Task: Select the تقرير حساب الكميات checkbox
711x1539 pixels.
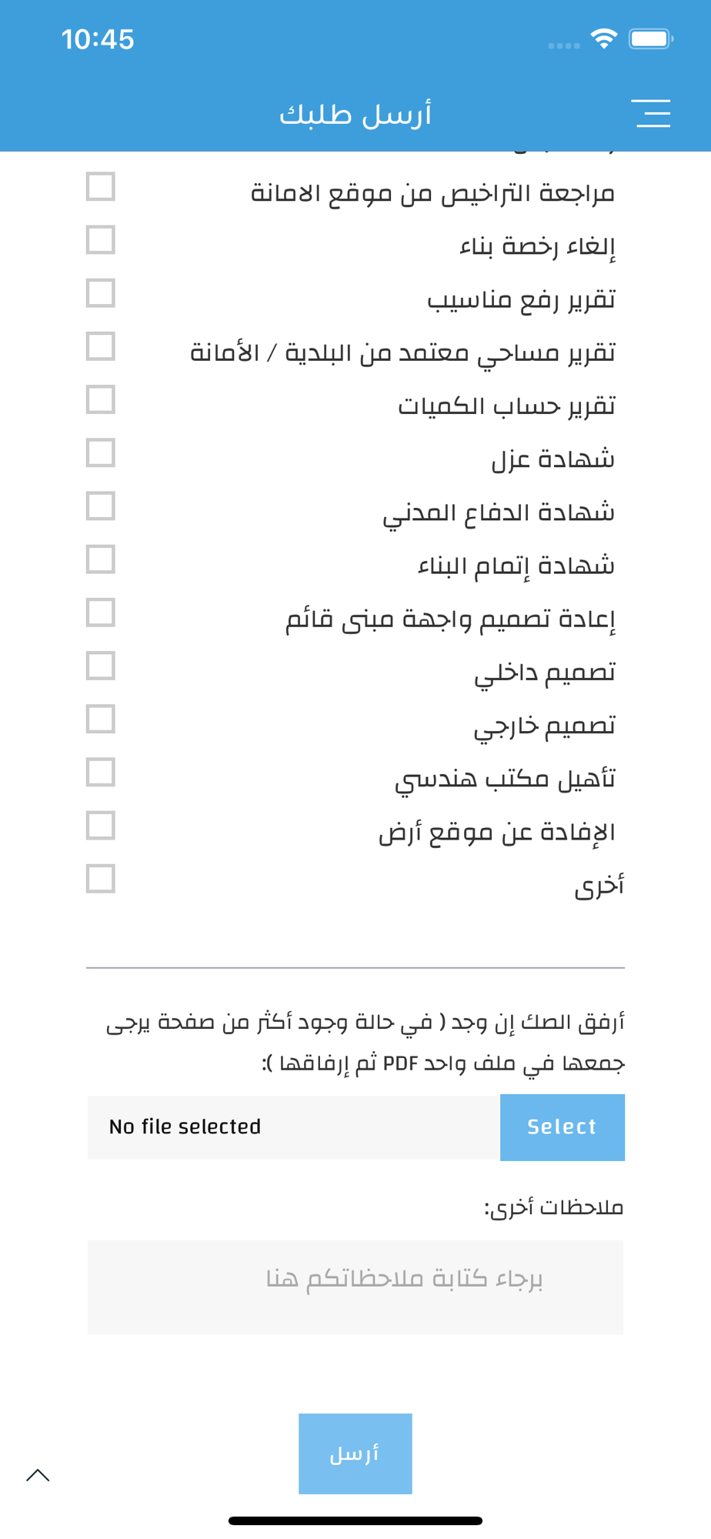Action: [101, 400]
